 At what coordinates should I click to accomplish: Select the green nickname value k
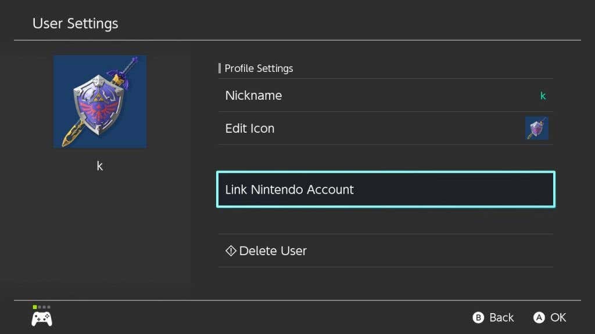[x=543, y=96]
